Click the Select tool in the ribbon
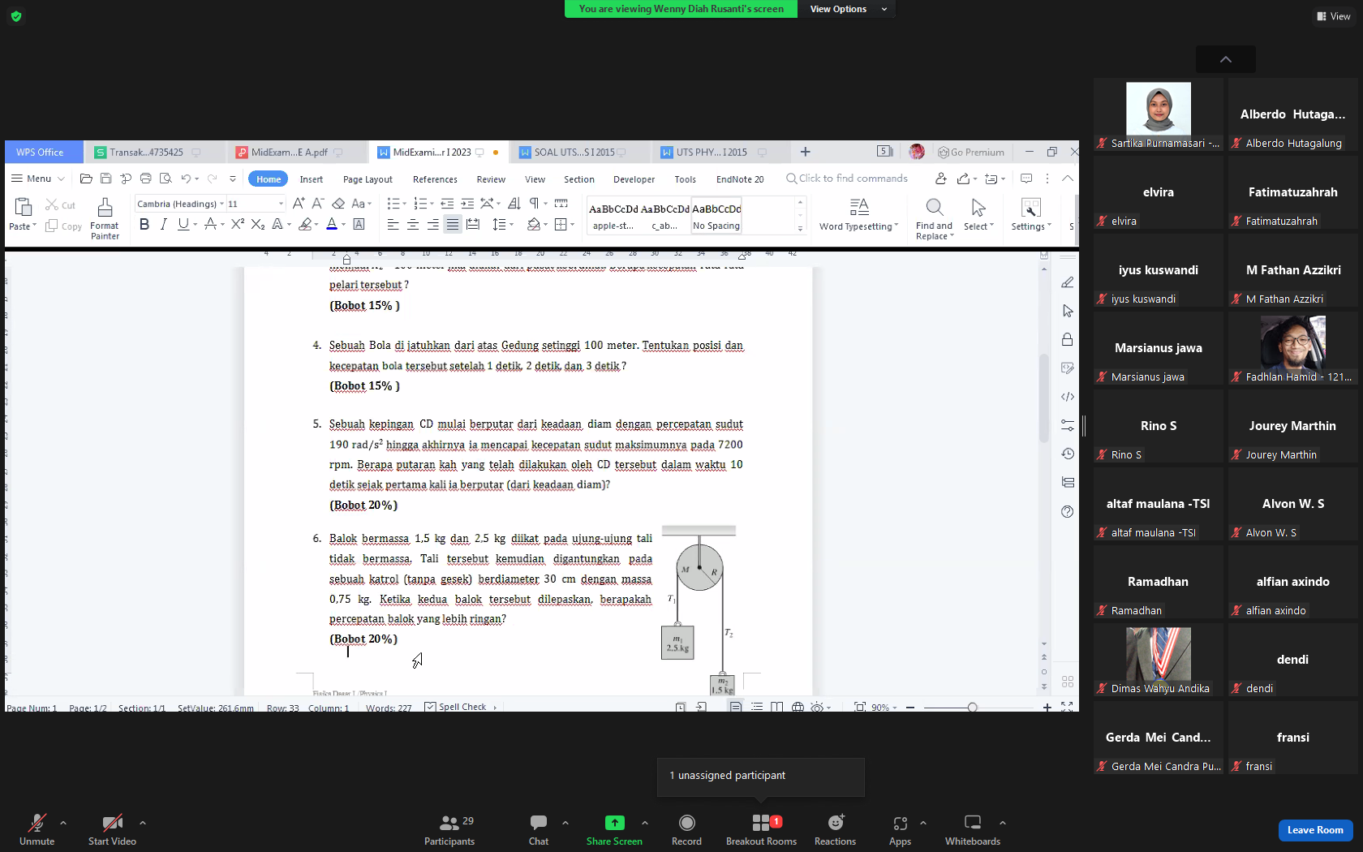This screenshot has height=852, width=1363. click(978, 216)
